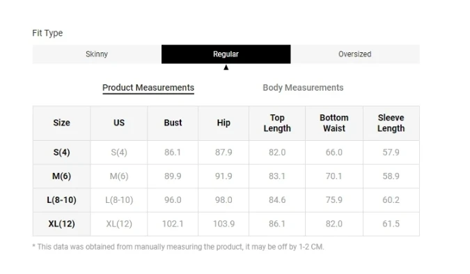Image resolution: width=470 pixels, height=274 pixels.
Task: Click the US column header
Action: 119,123
